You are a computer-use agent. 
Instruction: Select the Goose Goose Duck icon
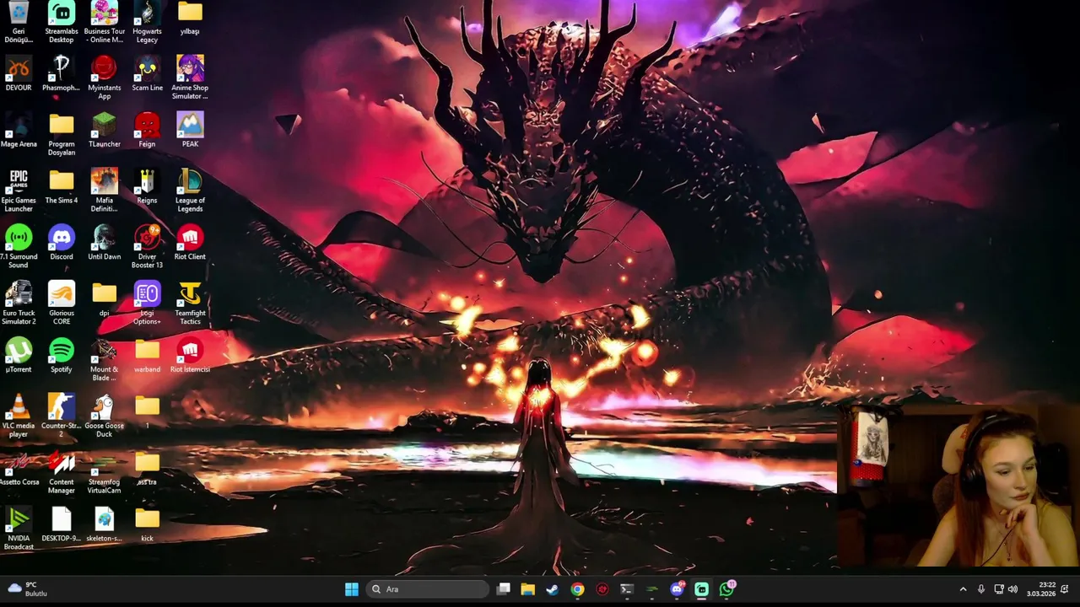click(105, 416)
